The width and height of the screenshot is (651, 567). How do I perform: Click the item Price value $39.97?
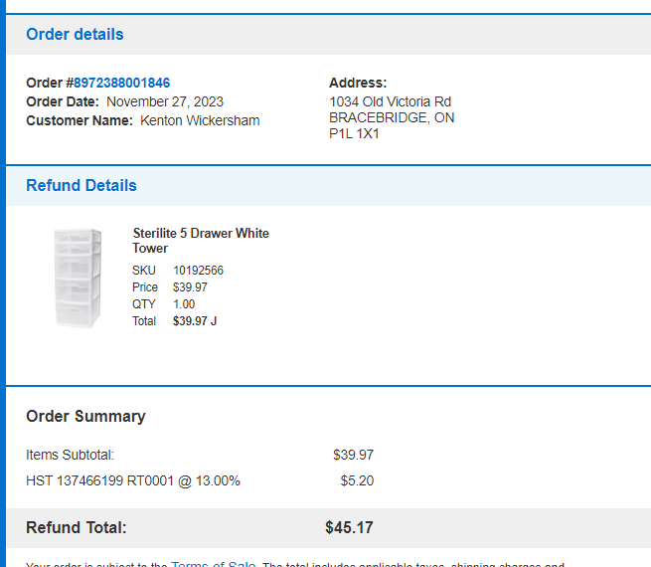[x=190, y=287]
